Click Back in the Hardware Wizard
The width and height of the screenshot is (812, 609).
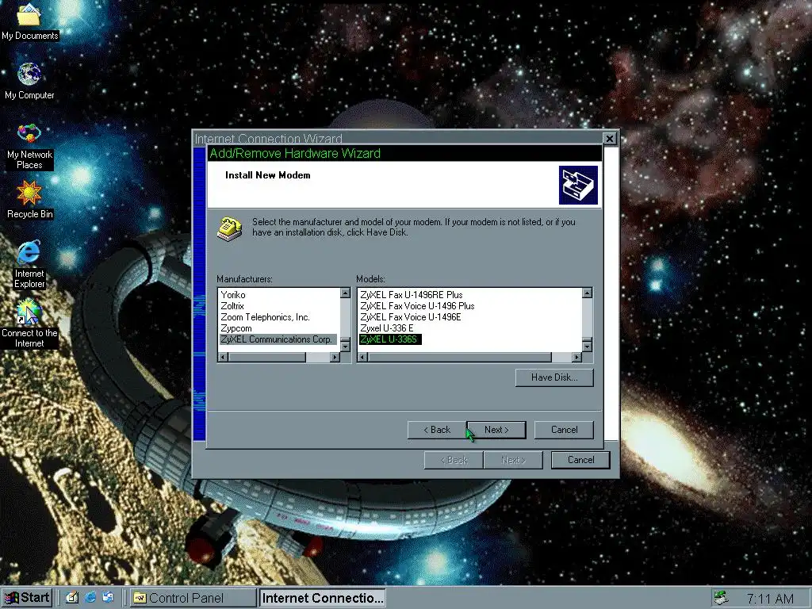point(437,430)
